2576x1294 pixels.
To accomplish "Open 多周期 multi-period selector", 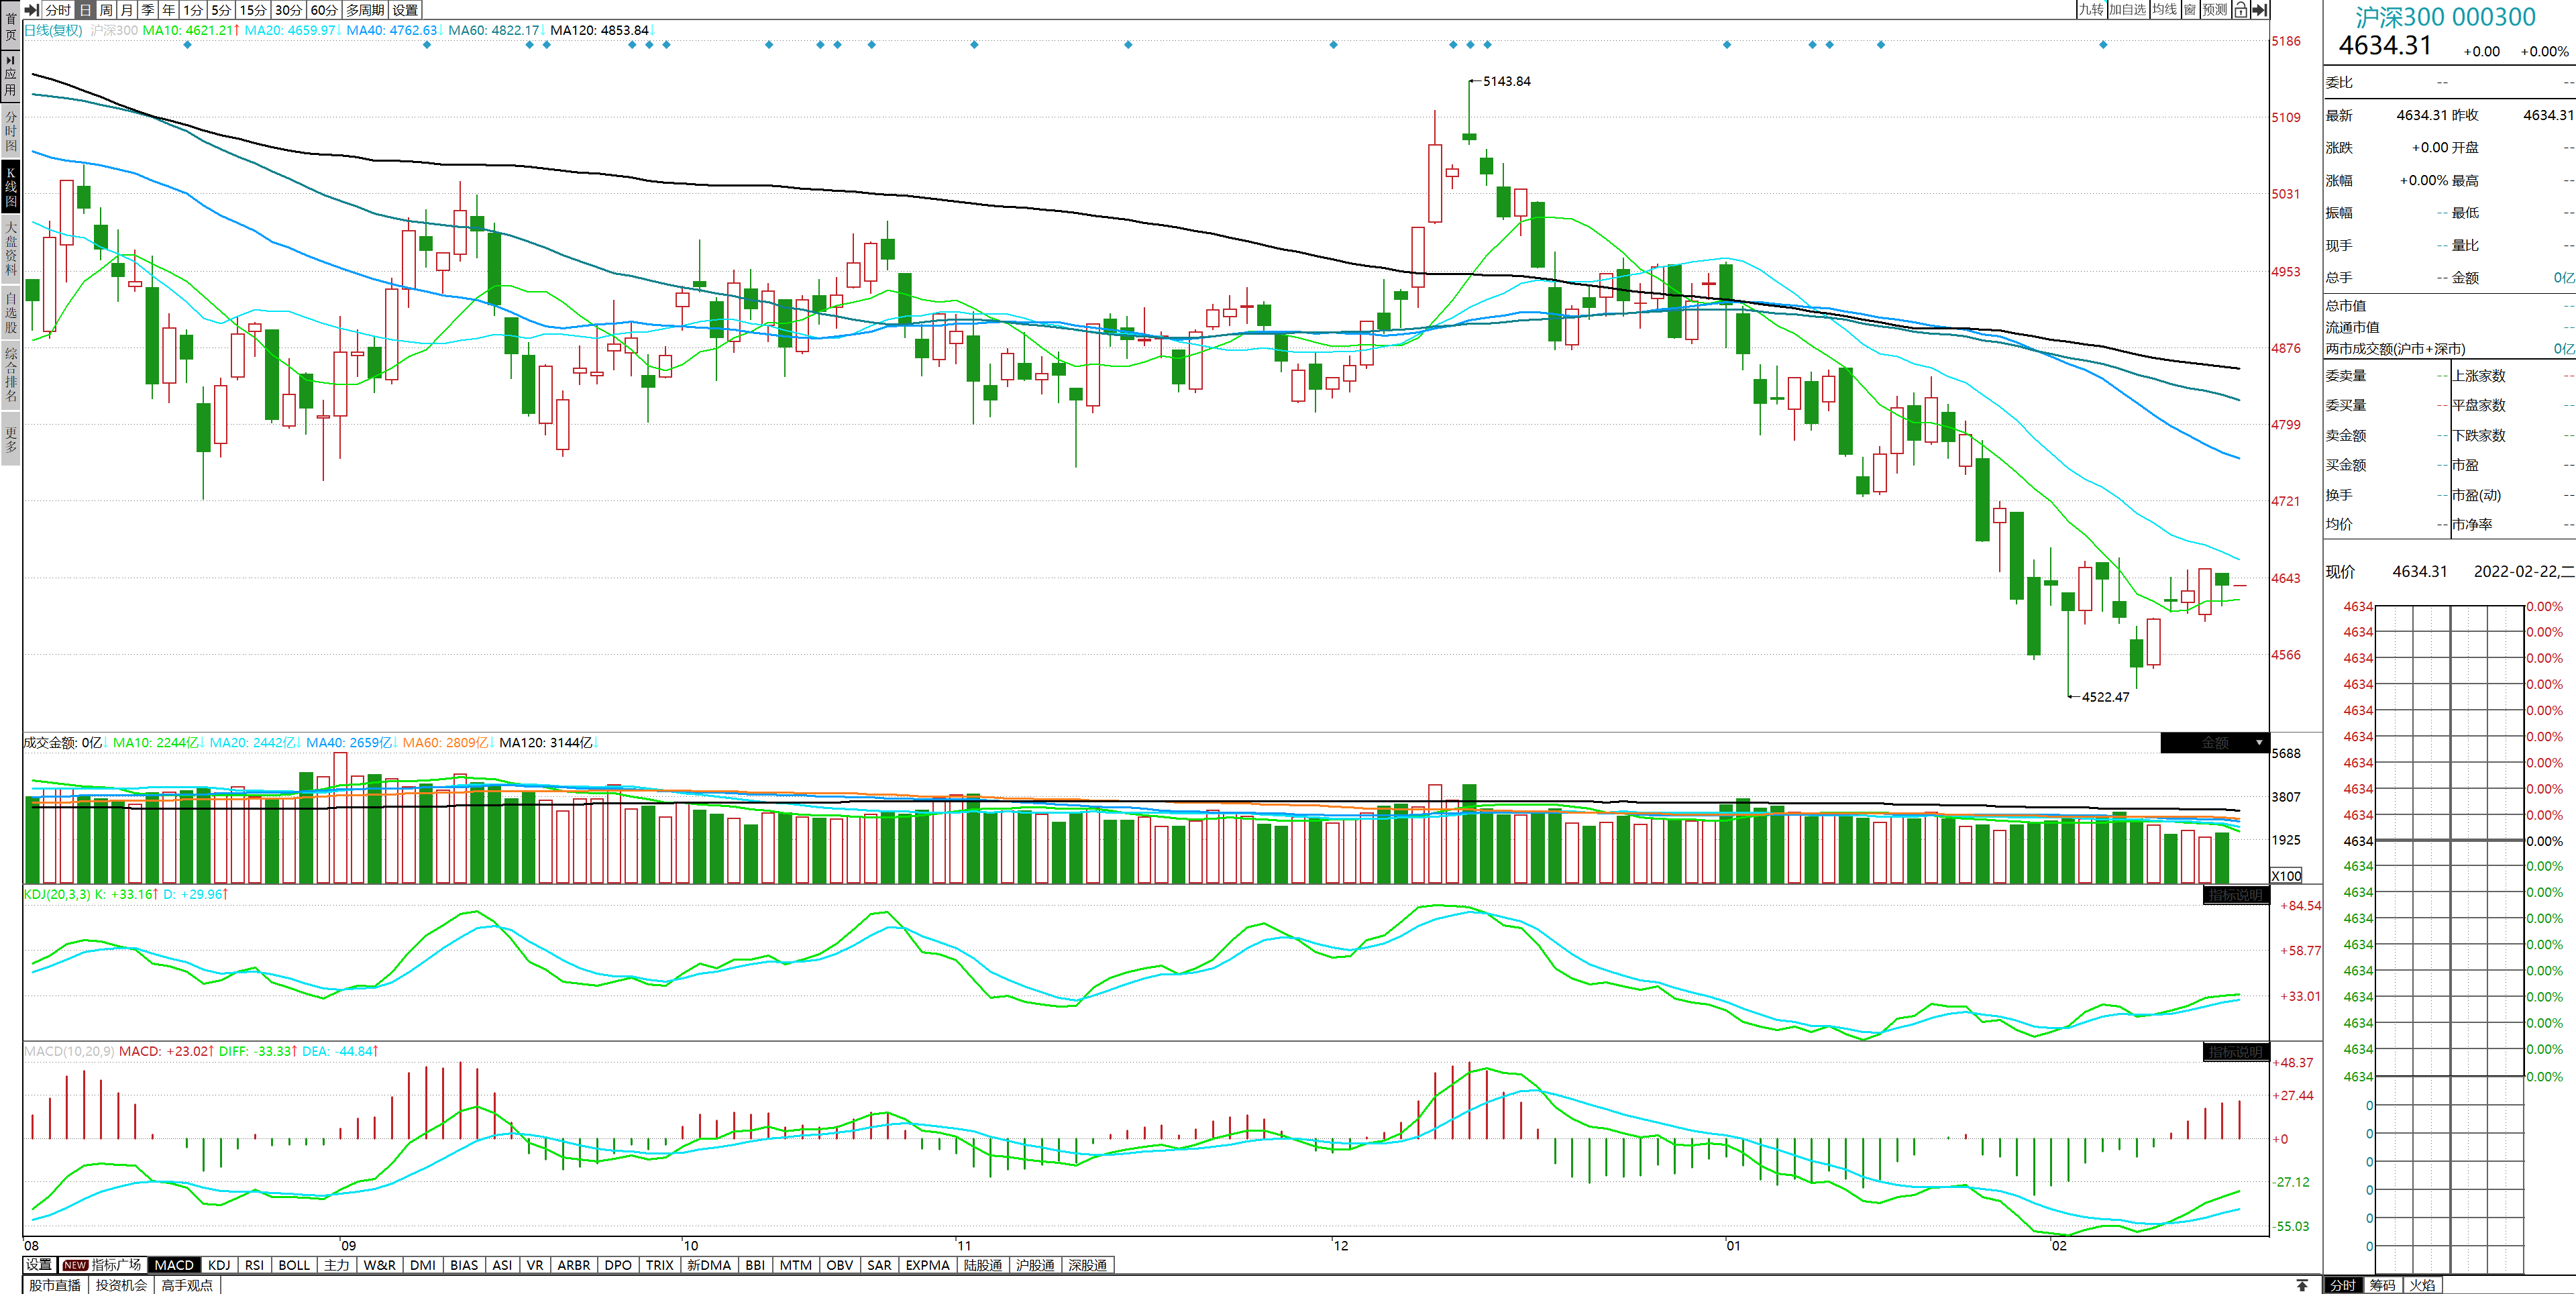I will pyautogui.click(x=365, y=10).
